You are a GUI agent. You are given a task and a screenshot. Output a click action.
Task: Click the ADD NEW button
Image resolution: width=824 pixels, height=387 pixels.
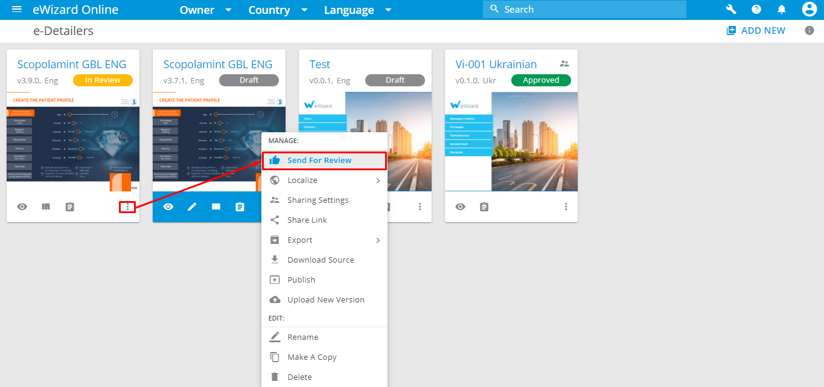coord(756,31)
